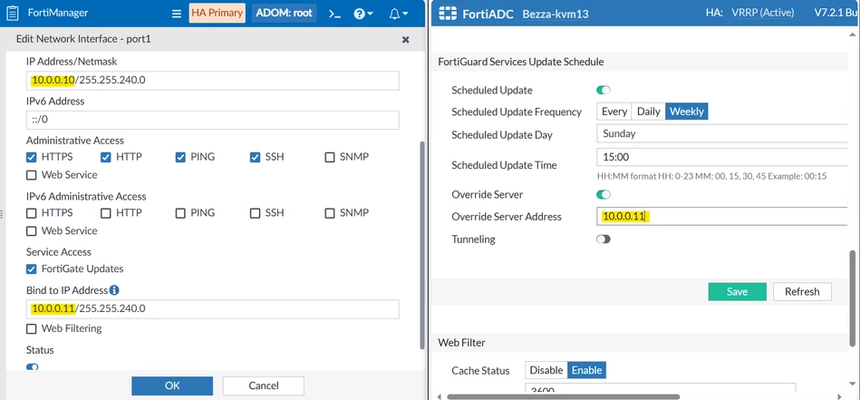The height and width of the screenshot is (400, 860).
Task: Save the FortiGuard settings
Action: 737,291
